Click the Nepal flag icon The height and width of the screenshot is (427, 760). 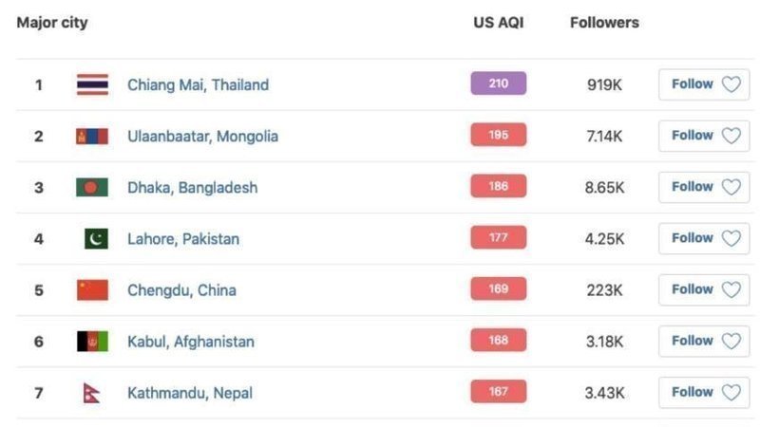91,392
